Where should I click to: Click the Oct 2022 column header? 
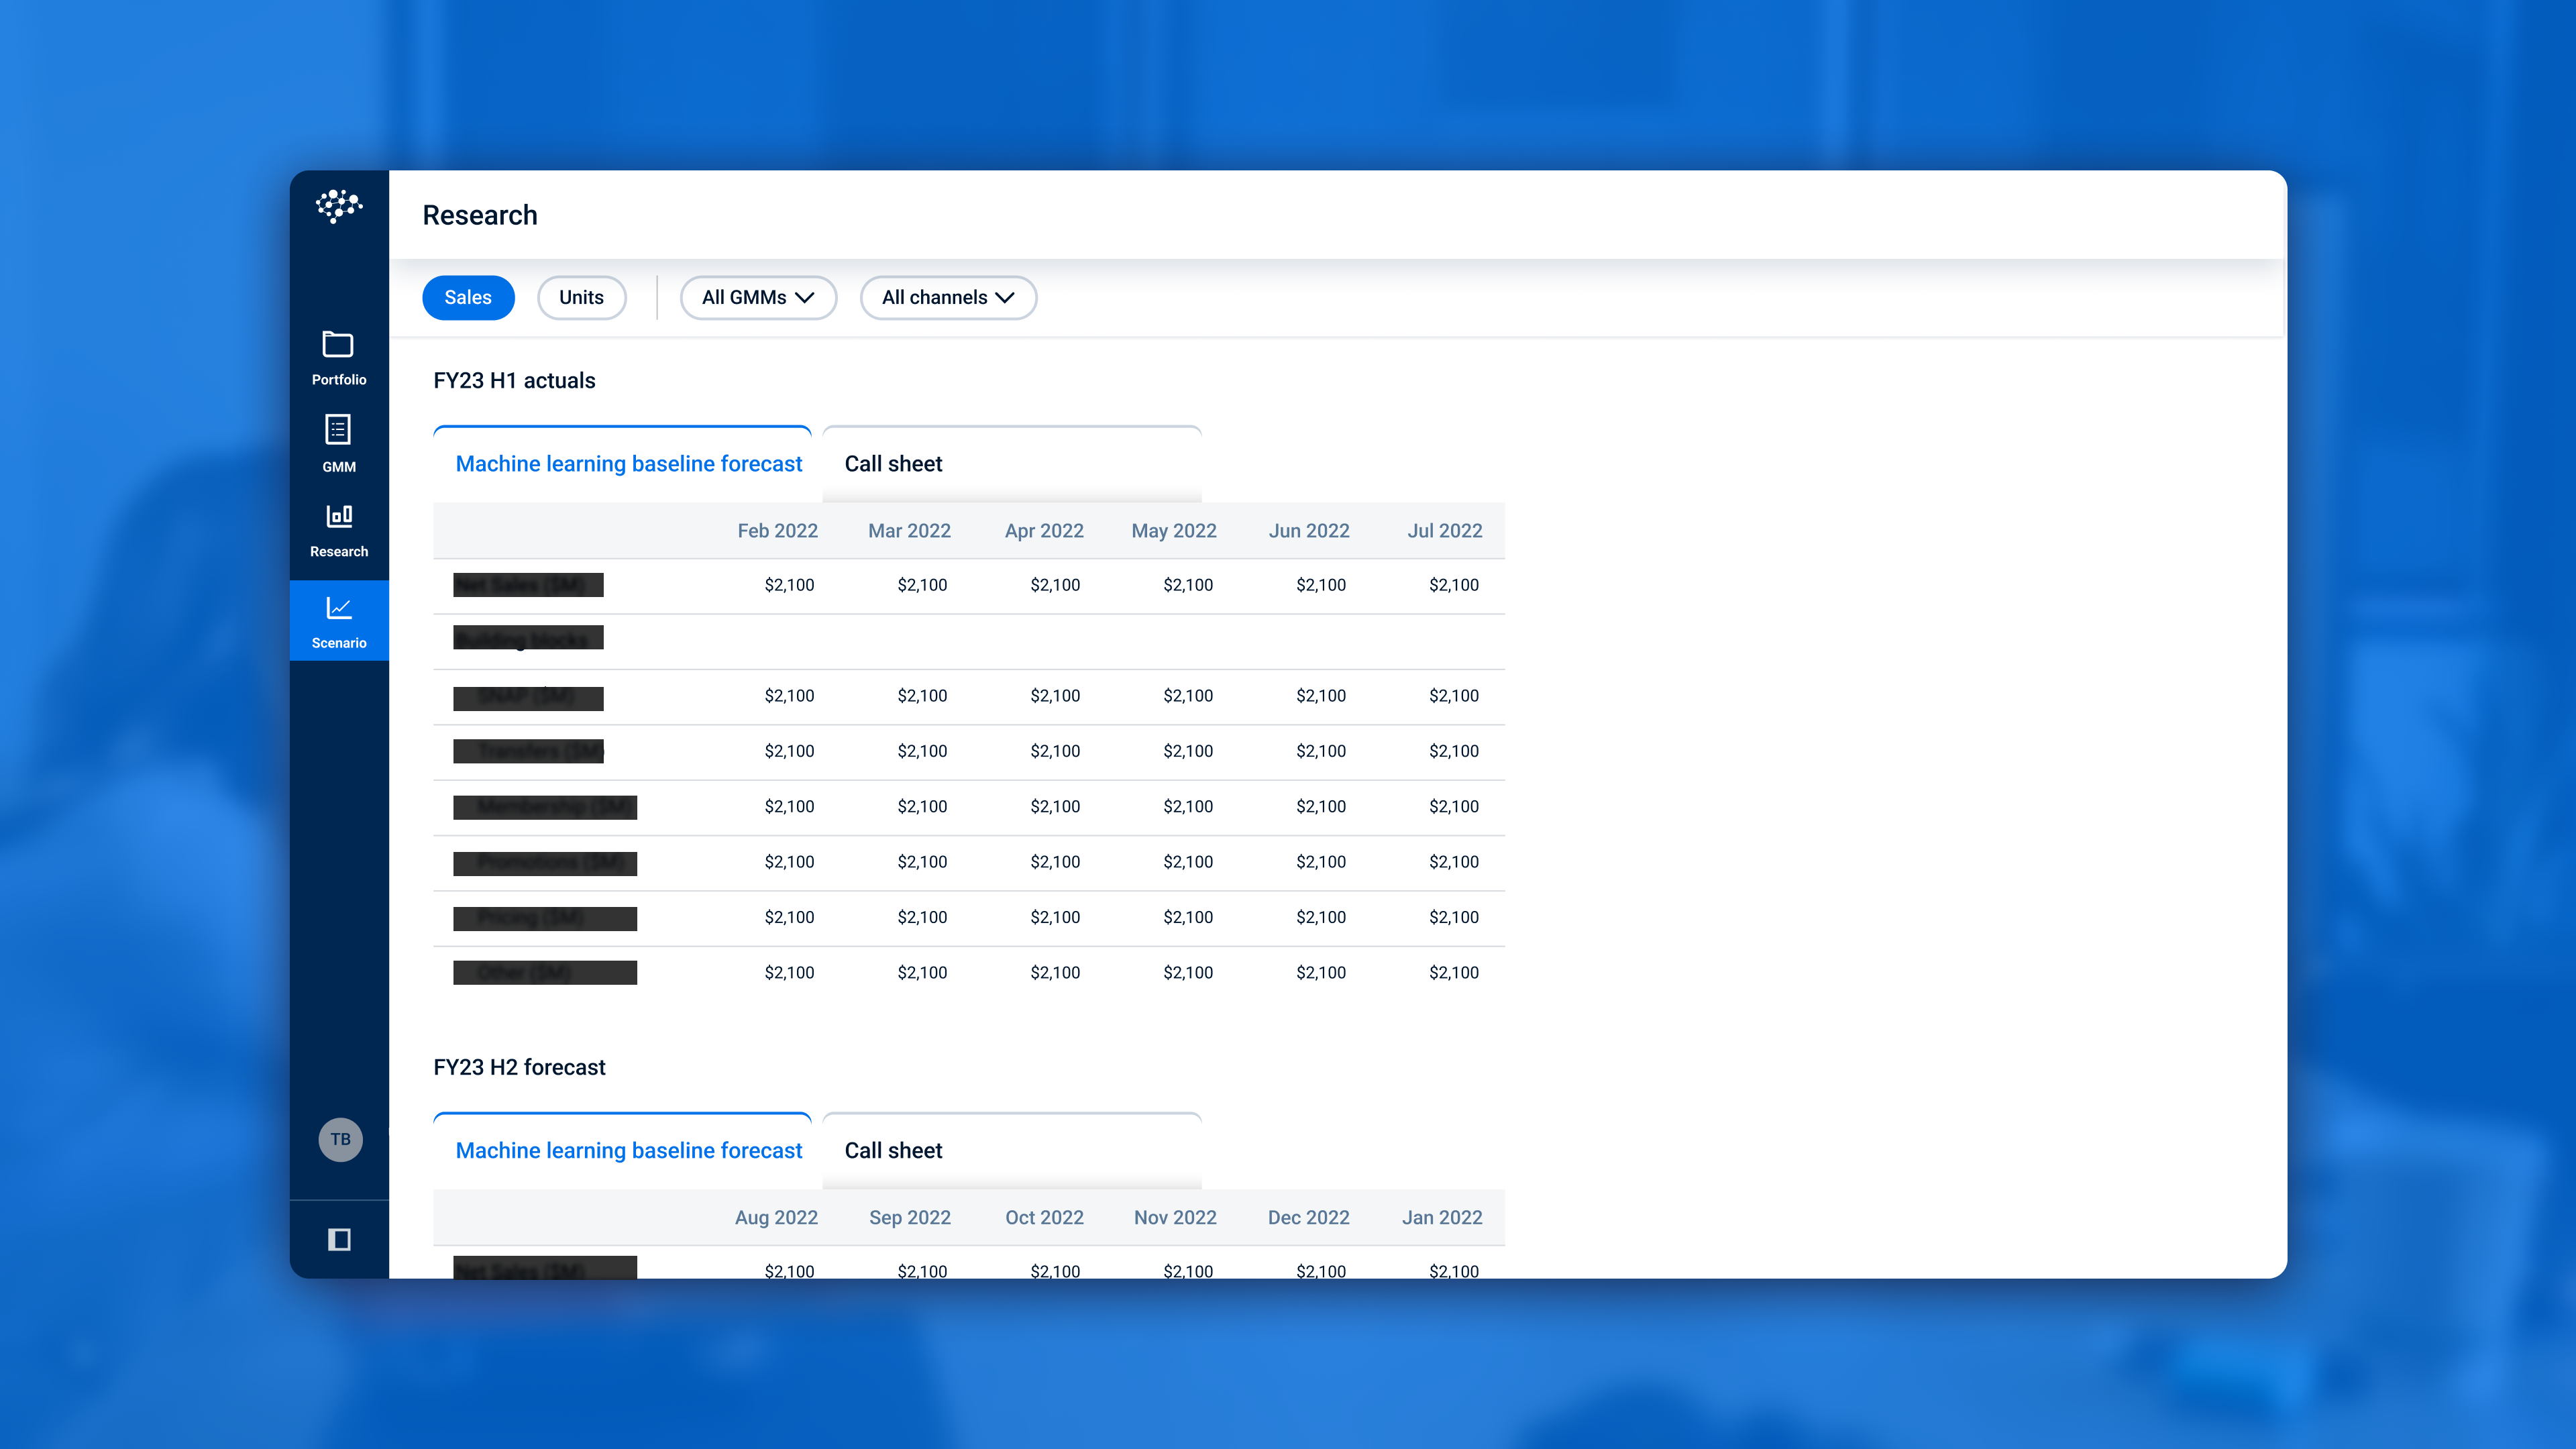(x=1044, y=1217)
